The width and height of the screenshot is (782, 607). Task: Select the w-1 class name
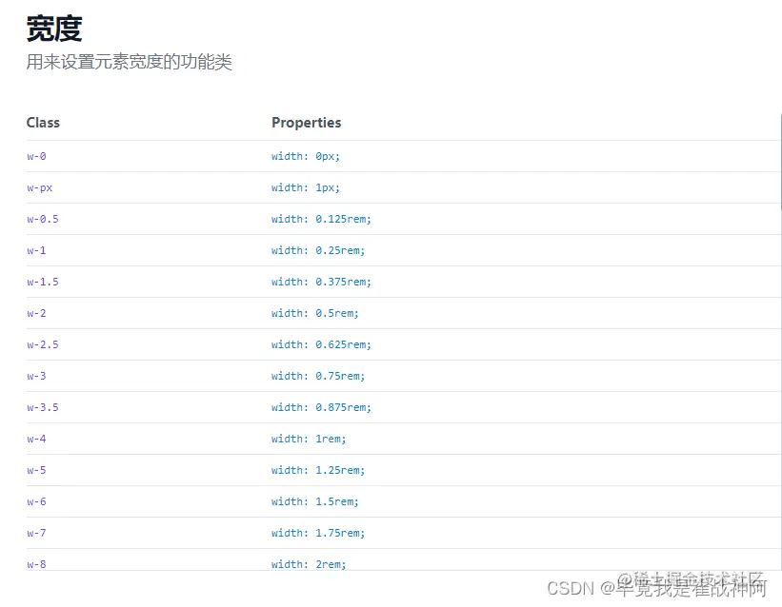pos(36,250)
